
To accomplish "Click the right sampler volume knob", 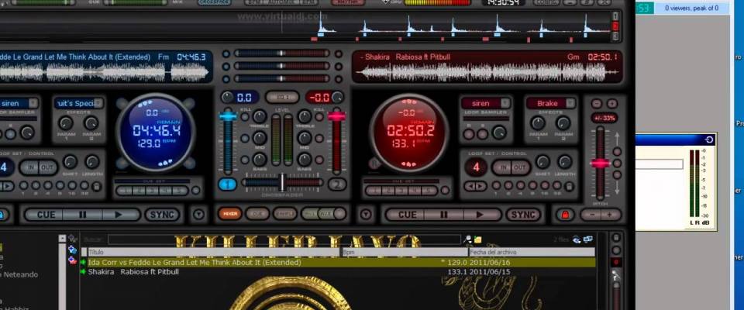I will tap(498, 133).
